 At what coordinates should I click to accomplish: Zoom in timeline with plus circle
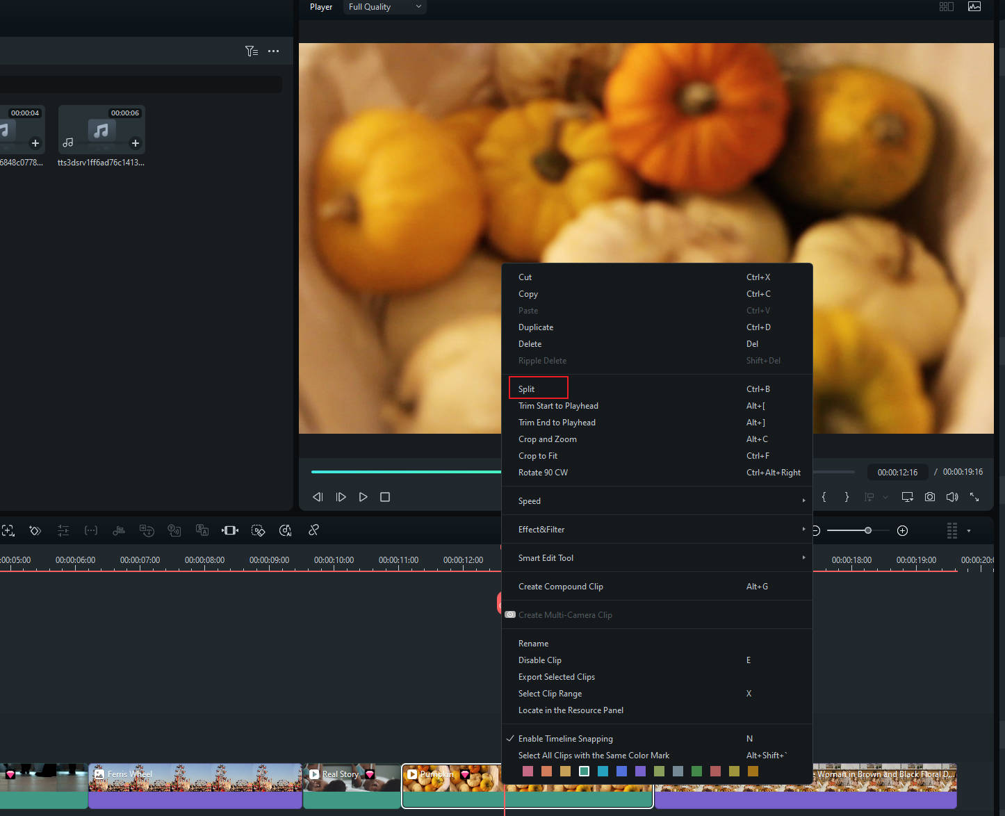(902, 531)
